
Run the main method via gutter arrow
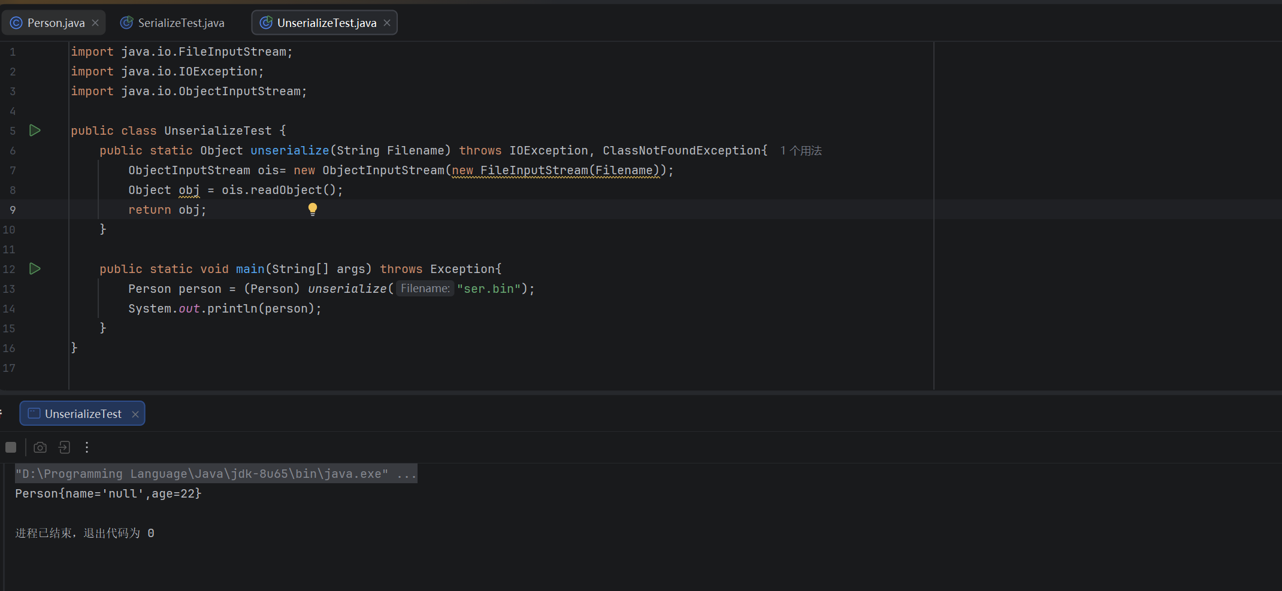point(35,269)
